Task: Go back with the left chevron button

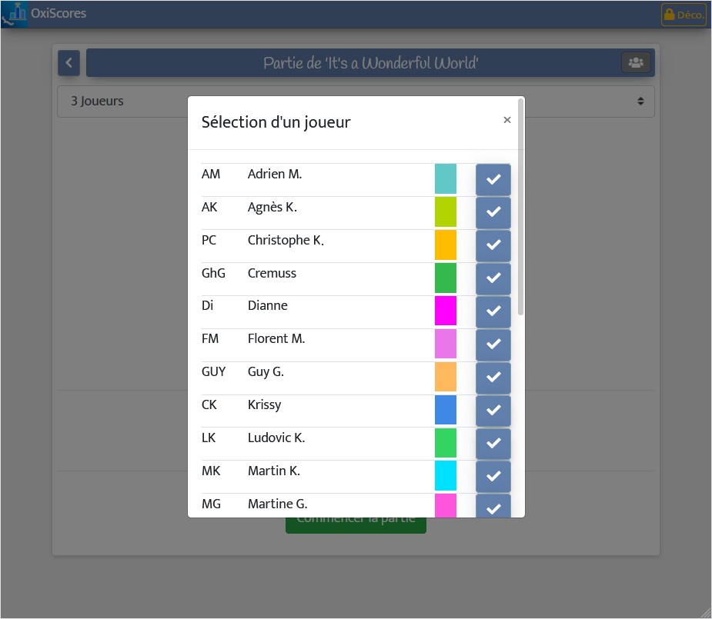Action: [x=69, y=62]
